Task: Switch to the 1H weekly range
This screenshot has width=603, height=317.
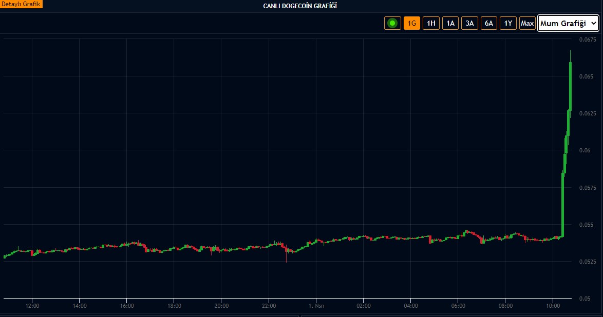Action: [x=431, y=23]
